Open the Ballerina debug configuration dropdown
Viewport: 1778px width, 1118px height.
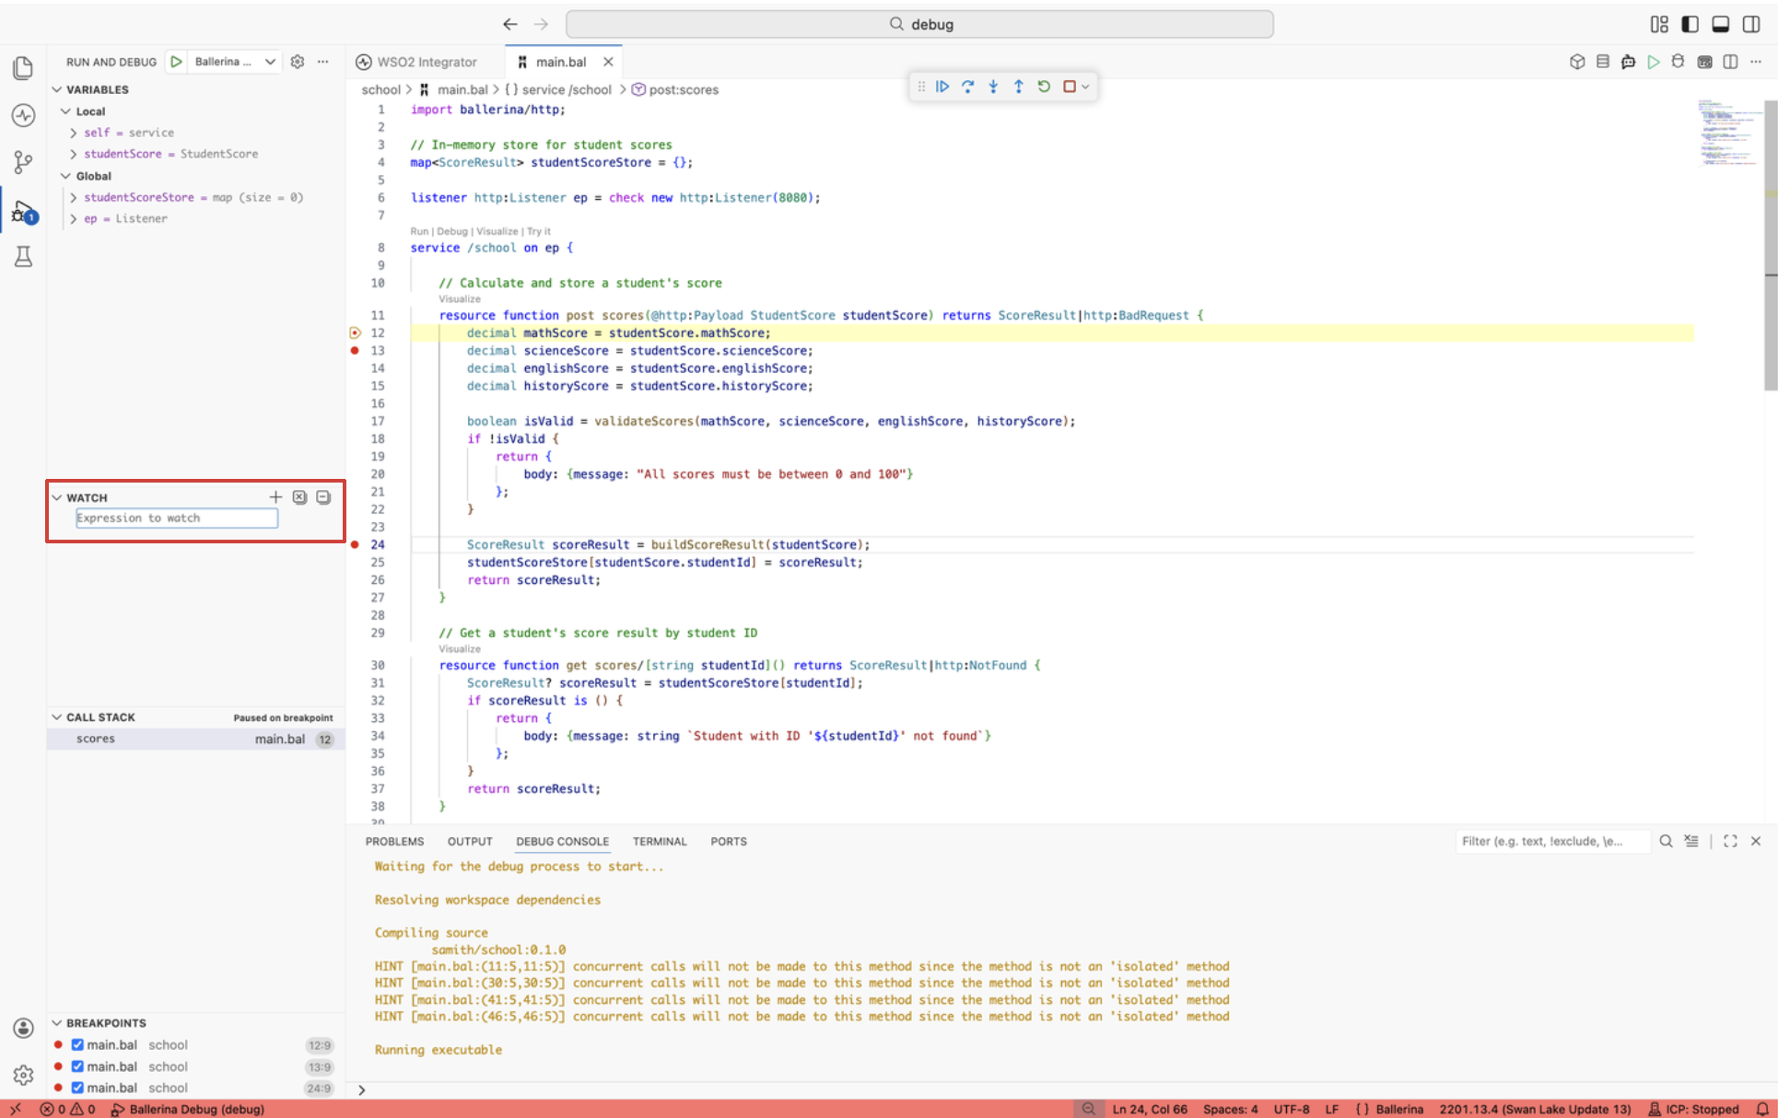pyautogui.click(x=235, y=62)
